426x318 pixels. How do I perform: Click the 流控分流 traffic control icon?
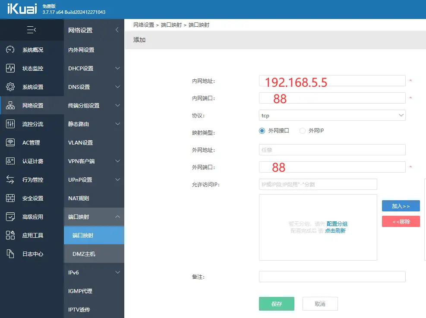pos(10,124)
